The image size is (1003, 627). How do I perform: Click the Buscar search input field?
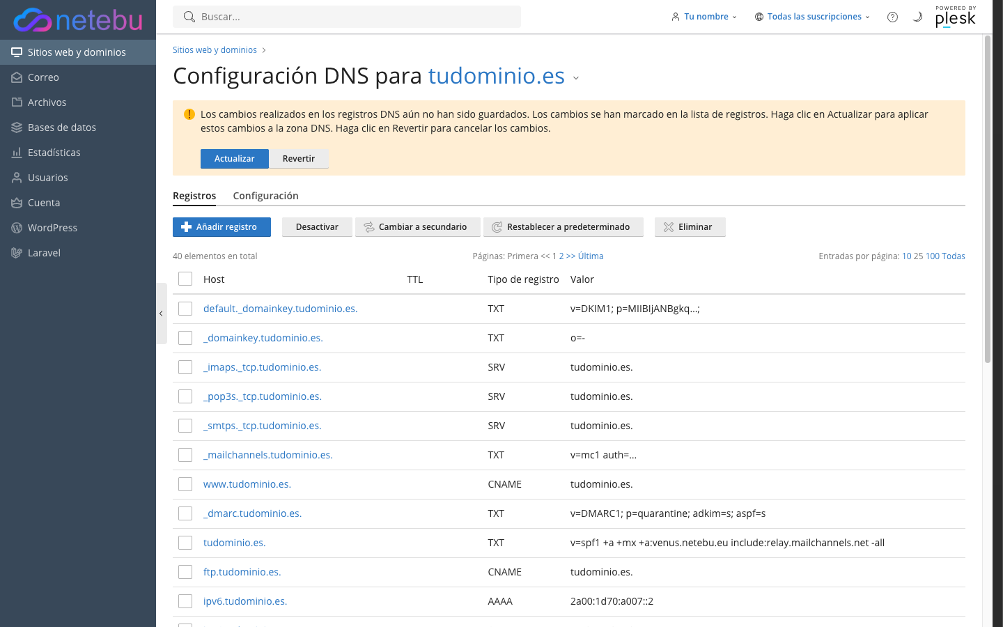[347, 17]
